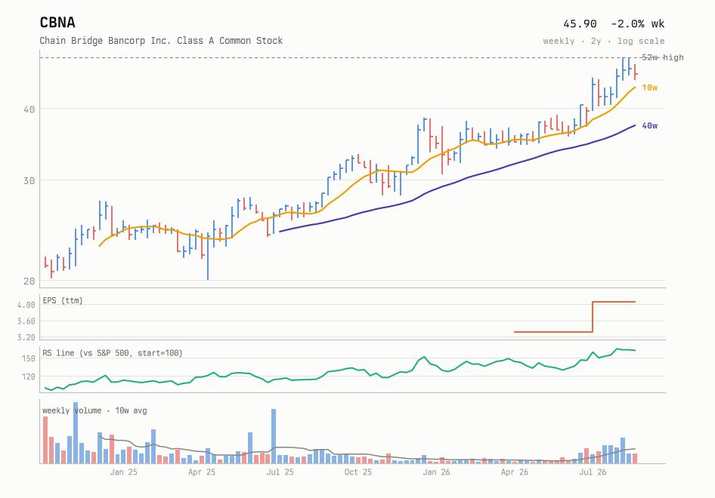This screenshot has height=498, width=715.
Task: Click the EPS axis value 3.20
Action: pos(26,337)
